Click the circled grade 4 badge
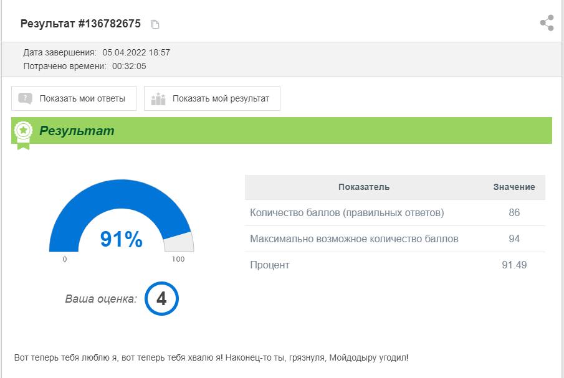 tap(161, 299)
